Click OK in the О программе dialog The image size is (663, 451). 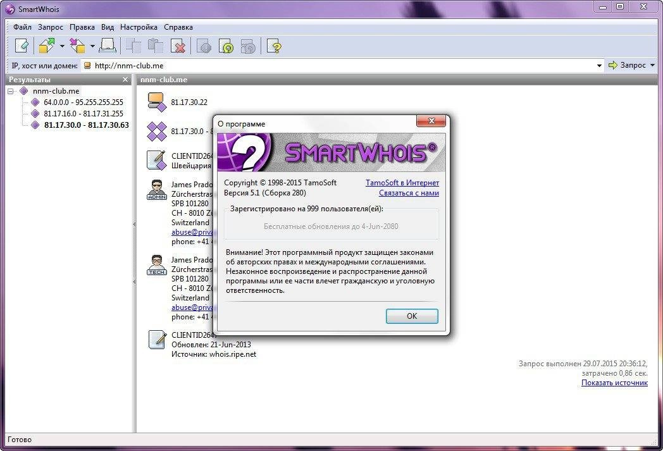[x=412, y=316]
